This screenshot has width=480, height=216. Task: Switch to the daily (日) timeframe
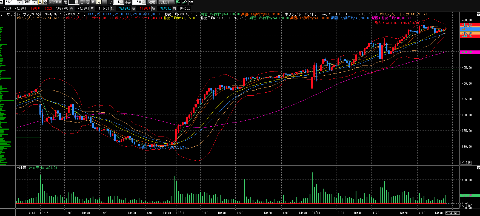(x=82, y=2)
